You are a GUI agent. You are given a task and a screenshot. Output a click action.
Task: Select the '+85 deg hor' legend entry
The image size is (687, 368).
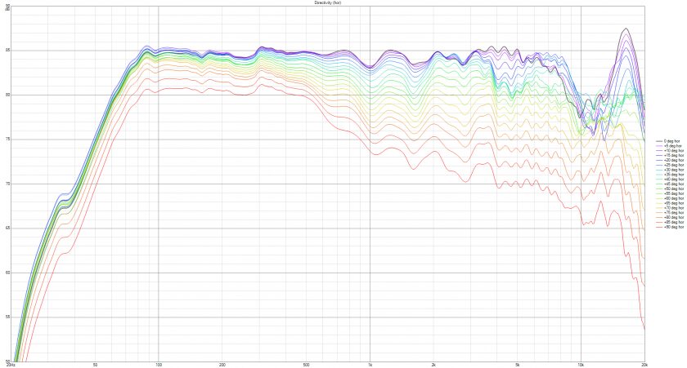click(x=671, y=223)
